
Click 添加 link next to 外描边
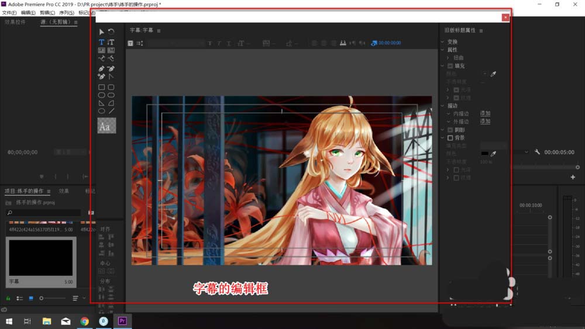pyautogui.click(x=485, y=122)
